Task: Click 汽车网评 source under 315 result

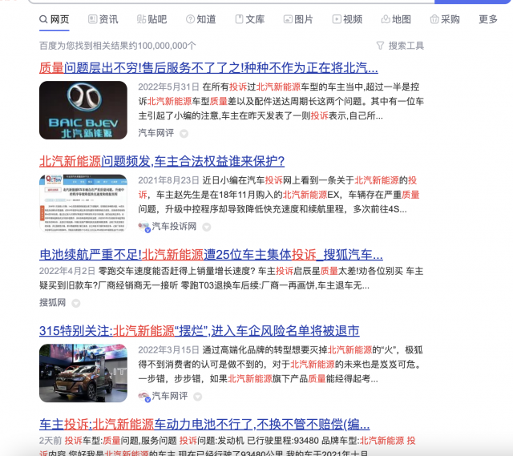Action: point(170,396)
